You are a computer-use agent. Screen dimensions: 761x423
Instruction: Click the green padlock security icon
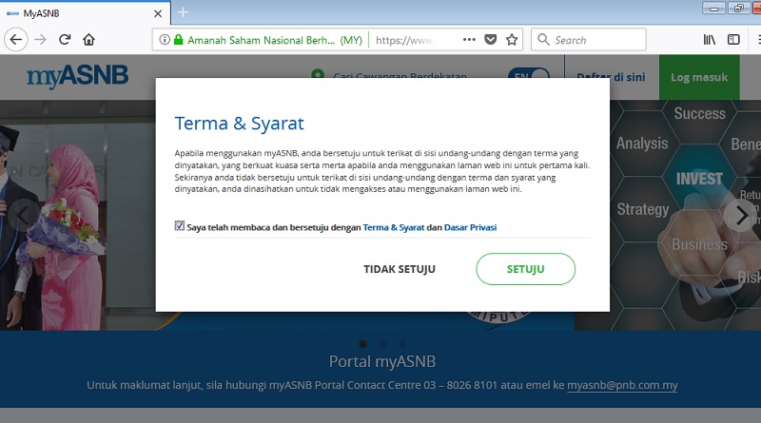click(x=178, y=40)
